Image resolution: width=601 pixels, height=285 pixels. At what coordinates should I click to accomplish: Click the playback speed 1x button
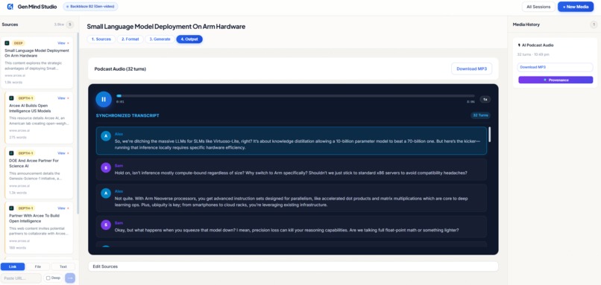[x=485, y=100]
